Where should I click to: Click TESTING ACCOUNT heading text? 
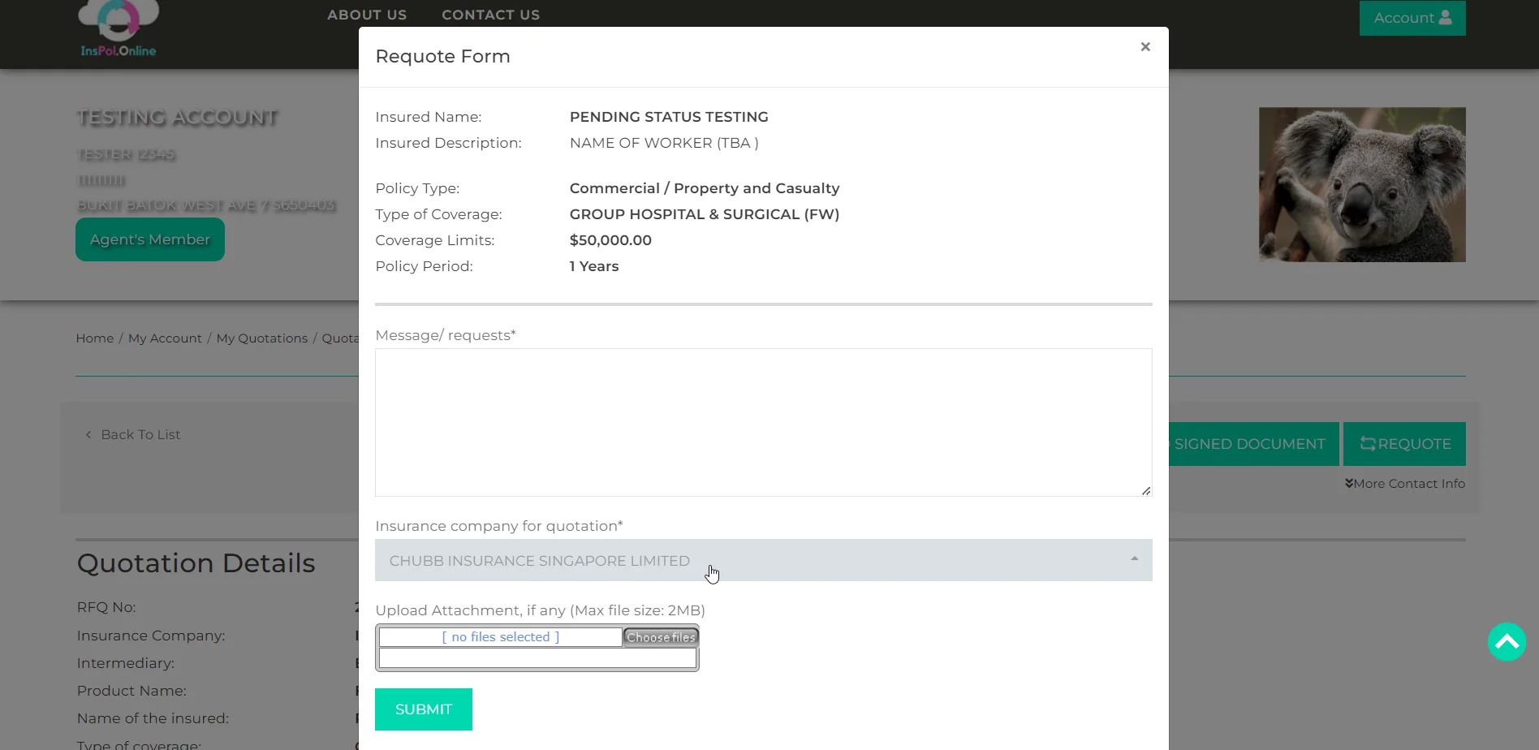pos(177,118)
